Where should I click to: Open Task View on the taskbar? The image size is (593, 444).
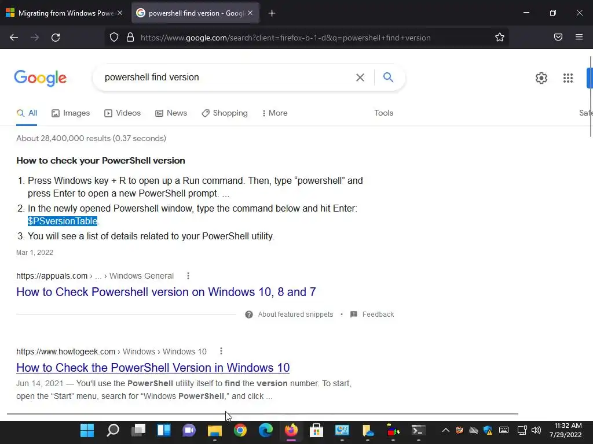pyautogui.click(x=138, y=430)
